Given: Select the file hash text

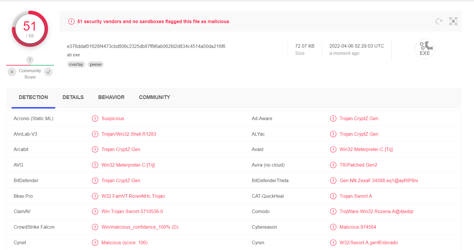Looking at the screenshot, I should coord(146,46).
